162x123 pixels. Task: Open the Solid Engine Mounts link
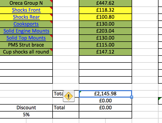(x=26, y=31)
